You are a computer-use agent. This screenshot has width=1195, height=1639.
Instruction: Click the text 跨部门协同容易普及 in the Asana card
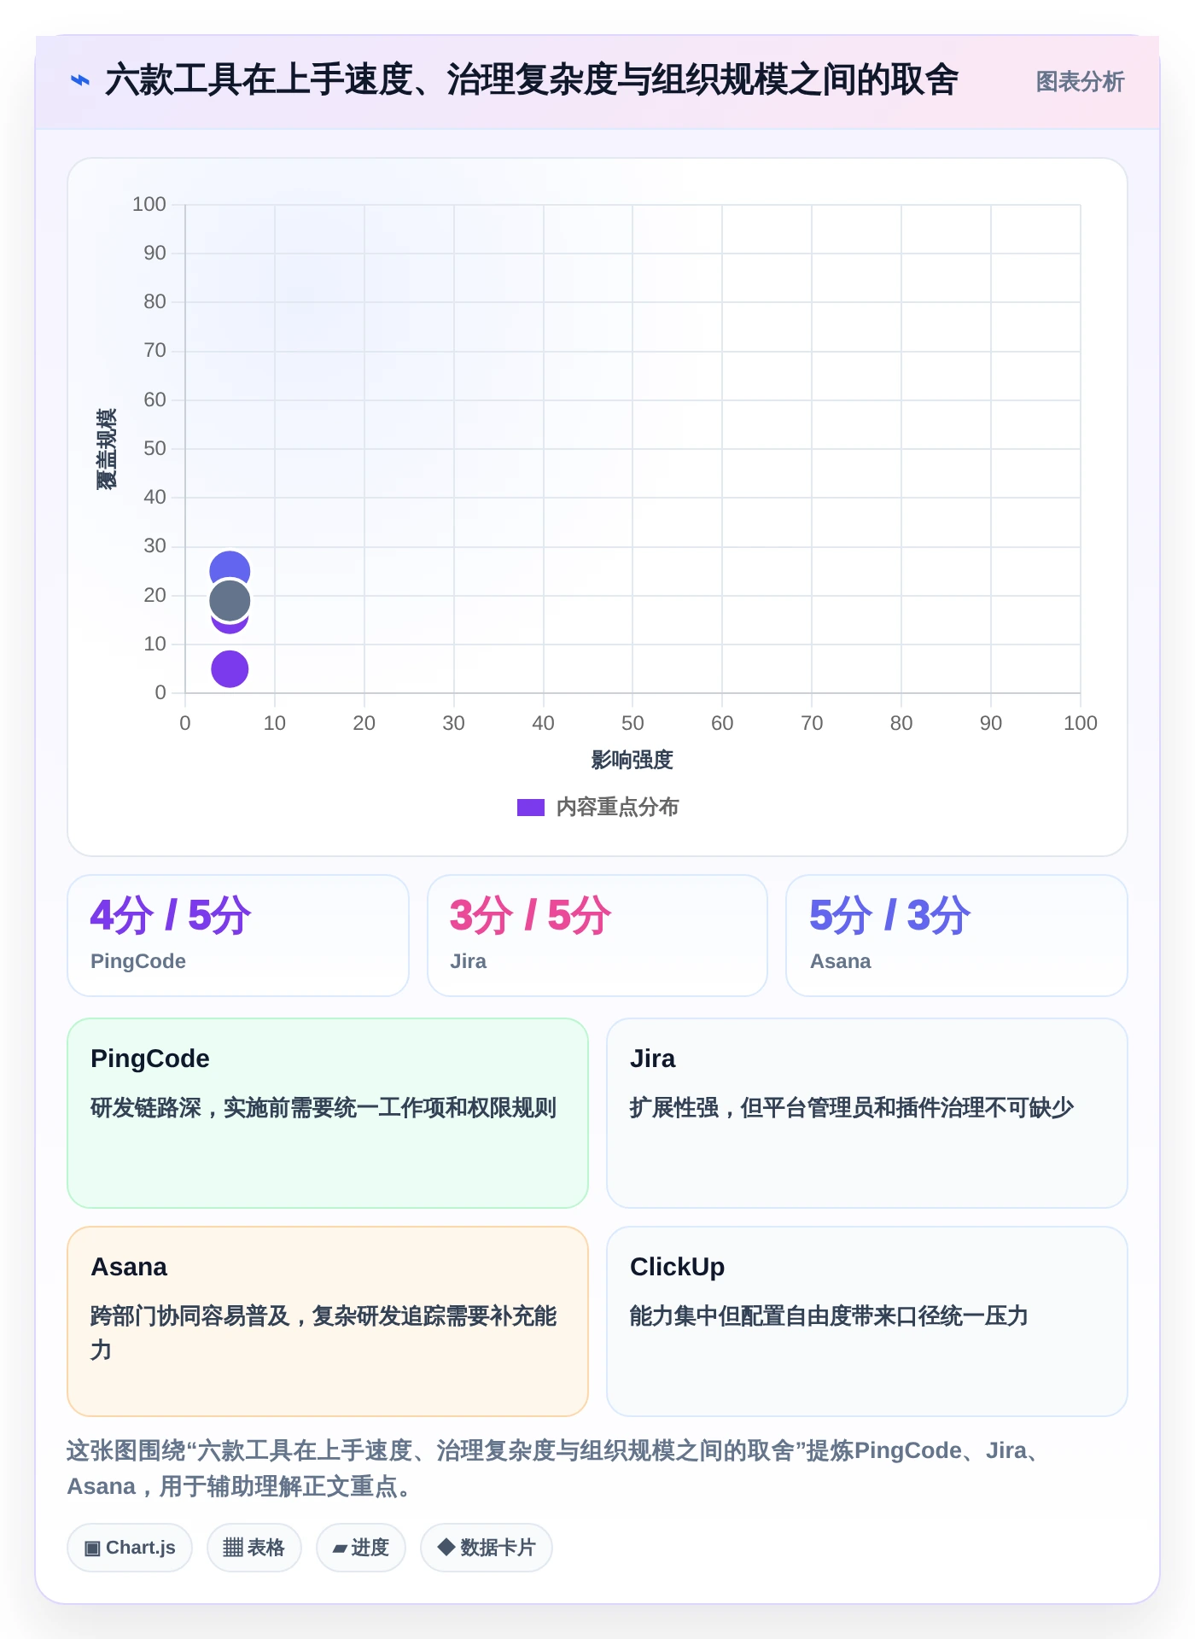190,1316
